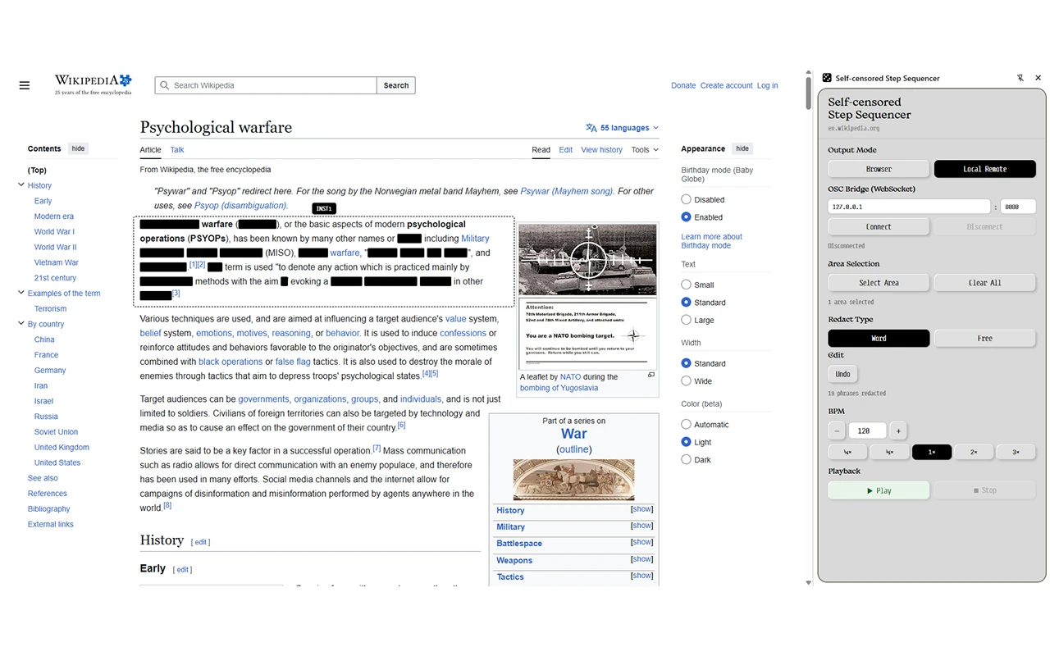1050x656 pixels.
Task: Click the Search button
Action: pos(396,85)
